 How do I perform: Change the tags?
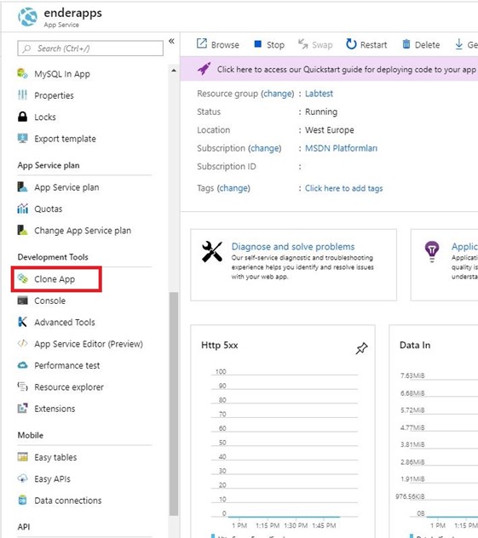point(233,188)
